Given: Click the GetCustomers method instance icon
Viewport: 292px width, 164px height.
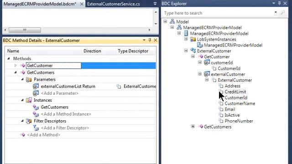Looking at the screenshot, I should (x=36, y=107).
